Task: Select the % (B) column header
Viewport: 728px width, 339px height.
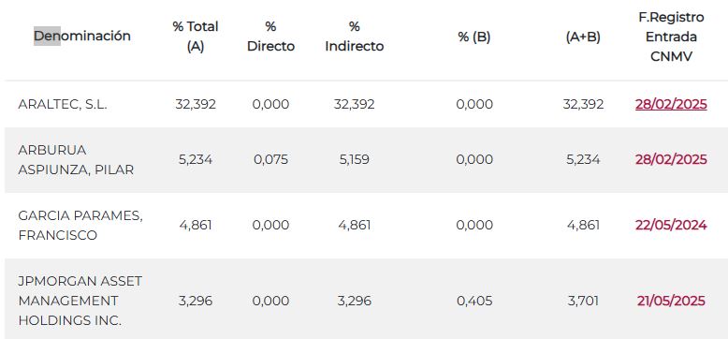Action: [x=474, y=37]
